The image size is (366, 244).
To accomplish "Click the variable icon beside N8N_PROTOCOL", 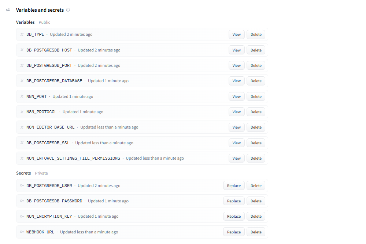I will point(22,112).
